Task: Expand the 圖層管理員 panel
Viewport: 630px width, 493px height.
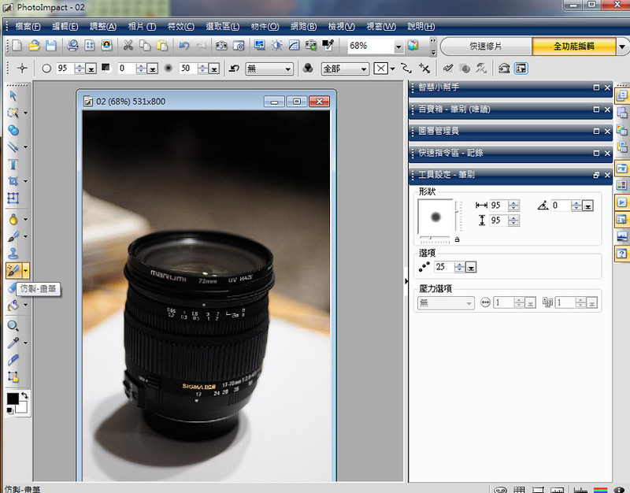Action: click(x=596, y=132)
